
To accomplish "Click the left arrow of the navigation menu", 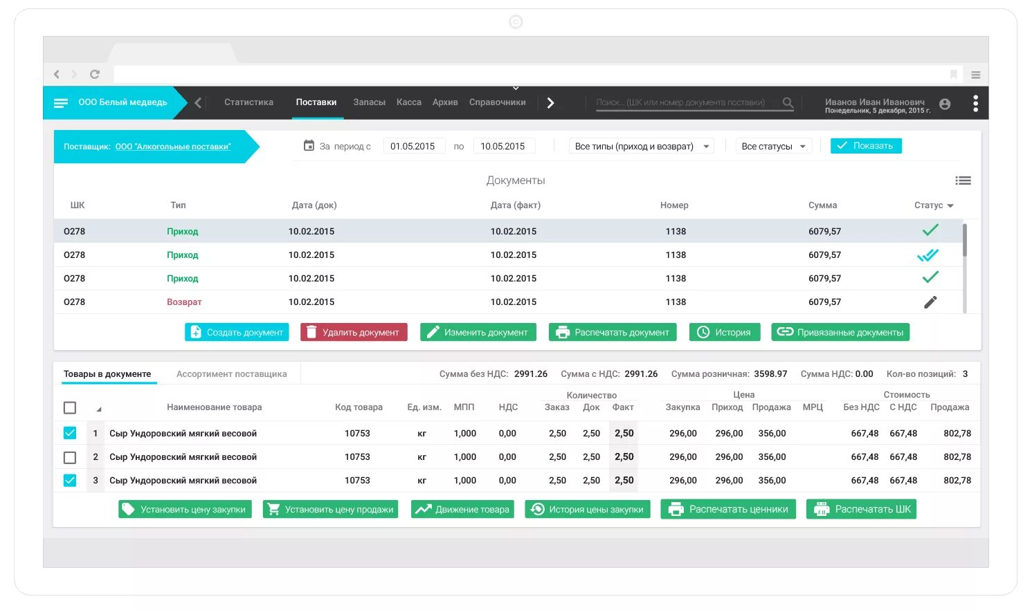I will coord(198,103).
